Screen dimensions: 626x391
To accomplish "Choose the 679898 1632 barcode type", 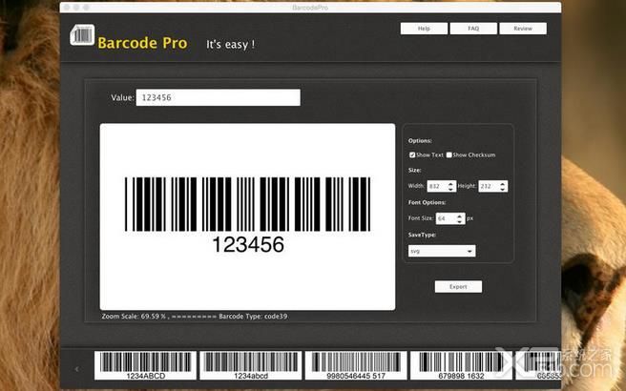I will click(461, 365).
